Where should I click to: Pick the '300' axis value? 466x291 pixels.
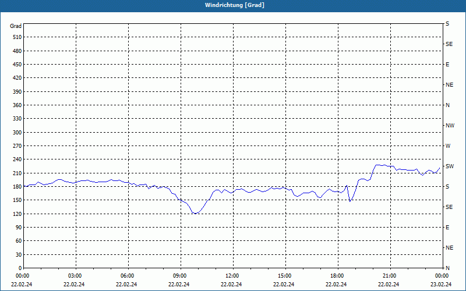[18, 133]
